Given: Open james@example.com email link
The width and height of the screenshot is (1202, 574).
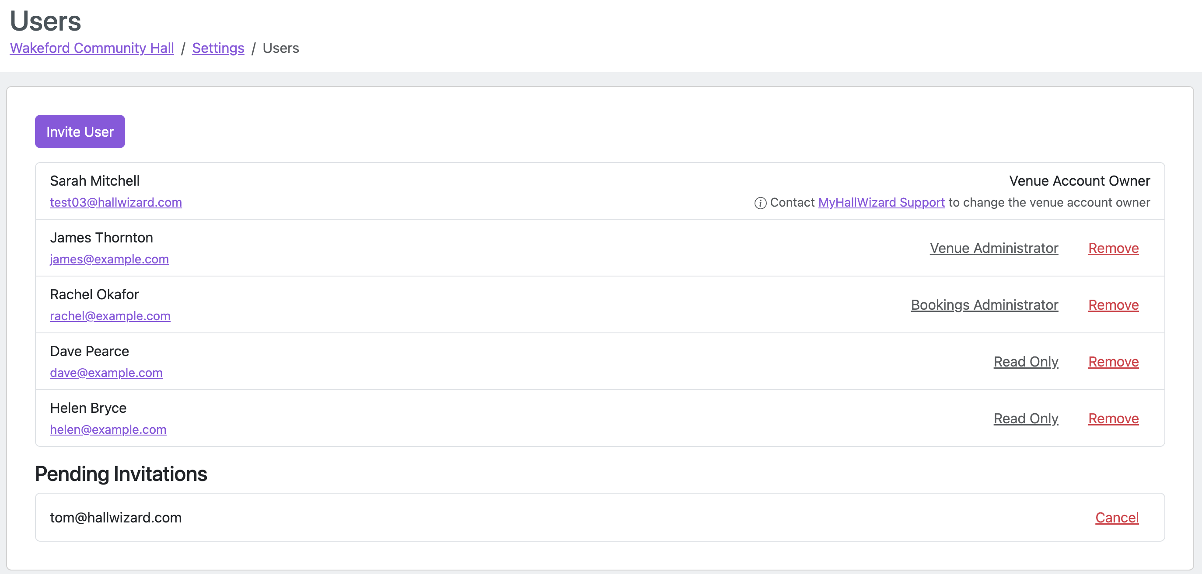Looking at the screenshot, I should point(109,259).
